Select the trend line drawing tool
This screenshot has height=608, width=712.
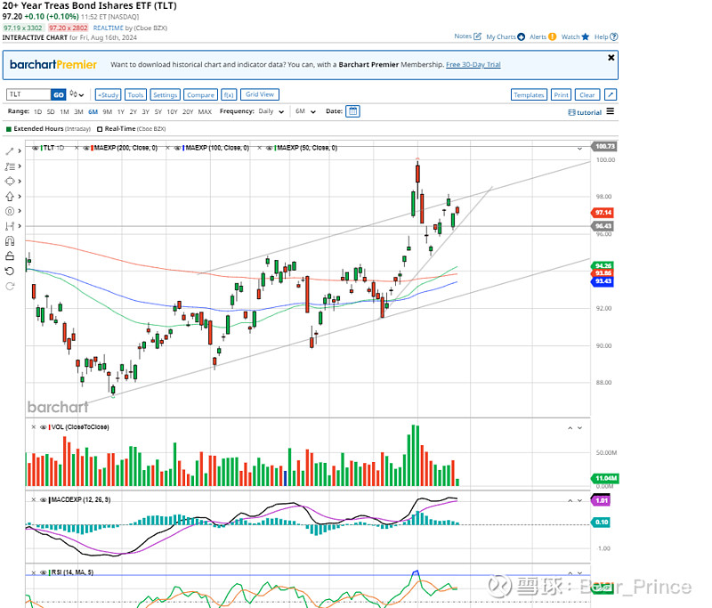point(10,151)
